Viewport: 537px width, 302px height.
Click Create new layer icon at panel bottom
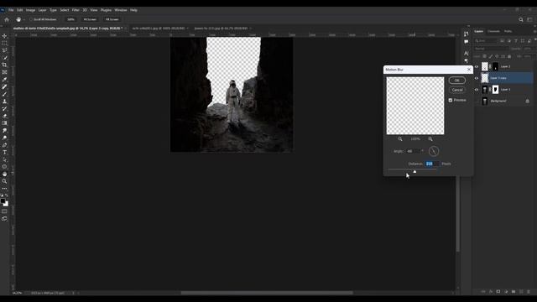click(x=521, y=292)
